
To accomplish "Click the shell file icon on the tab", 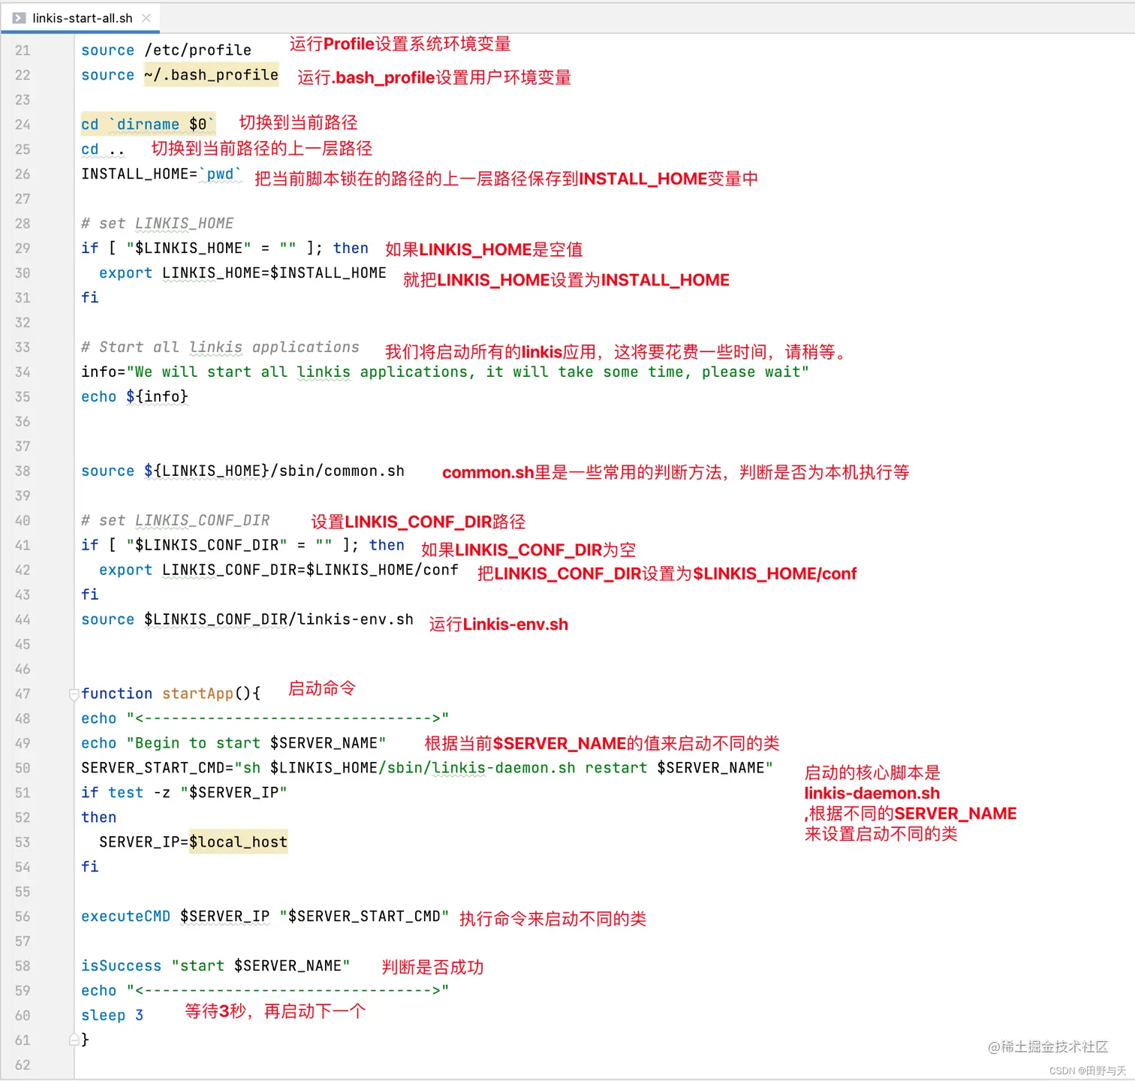I will click(19, 18).
